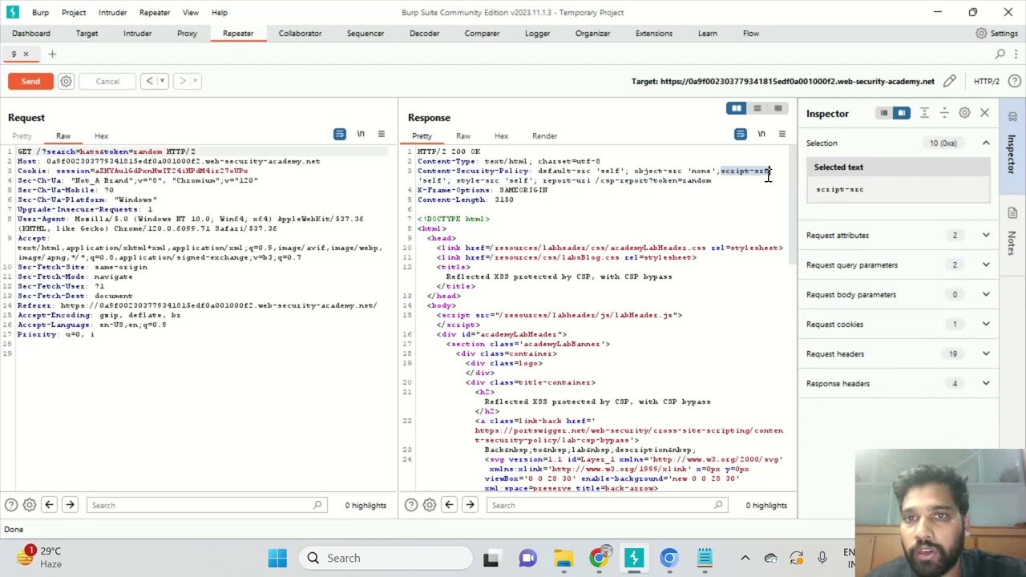Search Repeater tabs with the magnifier icon
1026x577 pixels.
click(x=1000, y=54)
